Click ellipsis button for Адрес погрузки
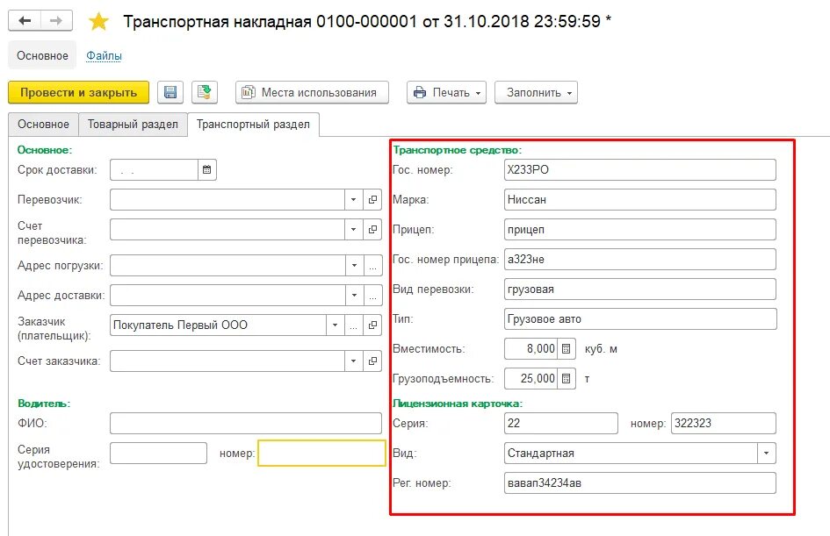 point(372,265)
